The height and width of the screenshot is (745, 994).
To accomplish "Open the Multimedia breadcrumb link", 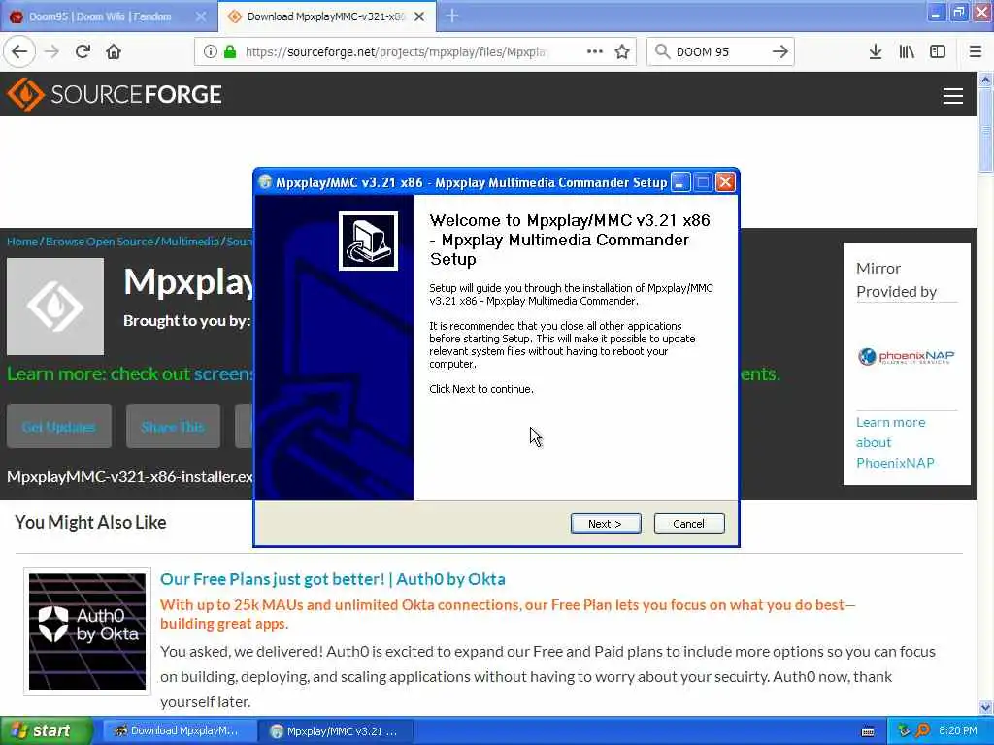I will pos(189,242).
